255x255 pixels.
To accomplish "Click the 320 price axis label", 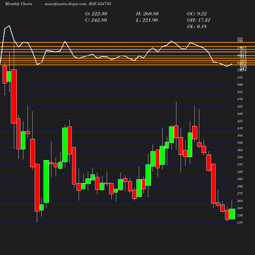I will [240, 172].
